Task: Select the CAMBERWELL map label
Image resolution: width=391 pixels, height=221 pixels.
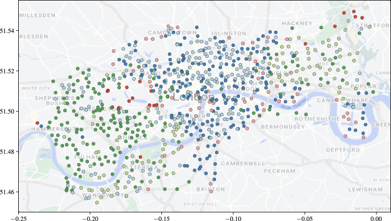Action: (x=243, y=164)
